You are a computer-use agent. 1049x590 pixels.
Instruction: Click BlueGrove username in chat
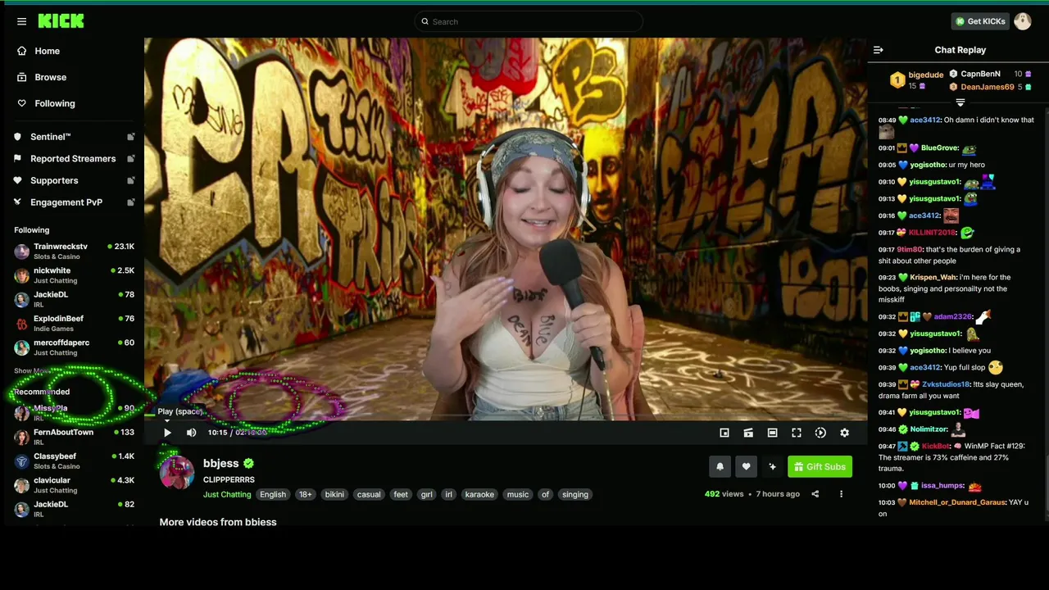click(x=939, y=148)
